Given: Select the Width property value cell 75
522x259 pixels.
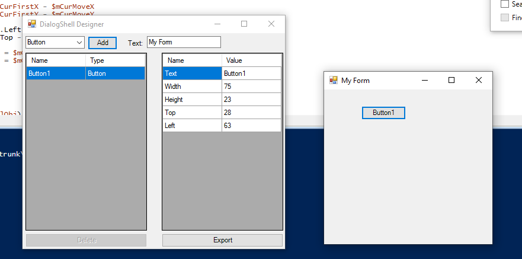Looking at the screenshot, I should [x=251, y=87].
